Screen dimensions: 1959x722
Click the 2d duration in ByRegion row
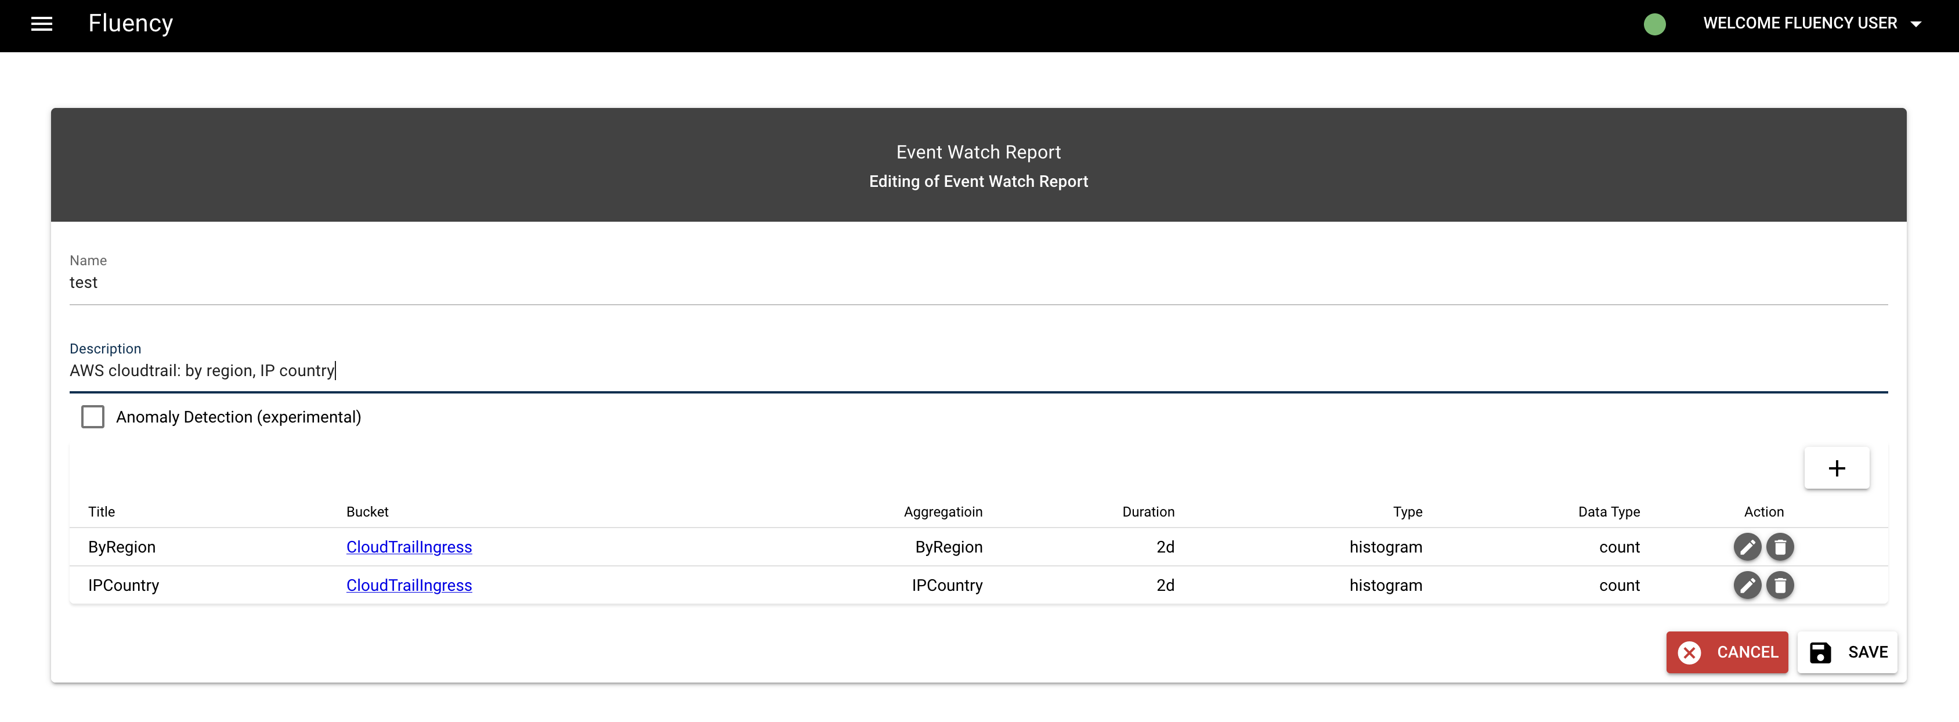click(1165, 547)
